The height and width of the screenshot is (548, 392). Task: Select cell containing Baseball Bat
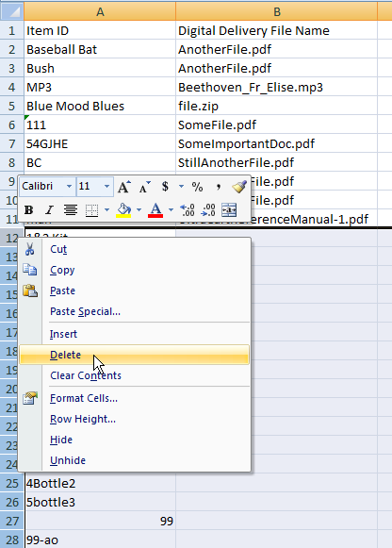[100, 50]
